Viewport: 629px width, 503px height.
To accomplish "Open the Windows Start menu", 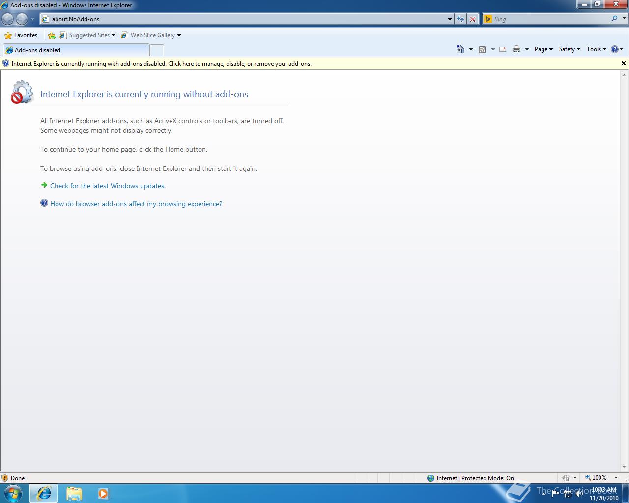I will point(13,493).
